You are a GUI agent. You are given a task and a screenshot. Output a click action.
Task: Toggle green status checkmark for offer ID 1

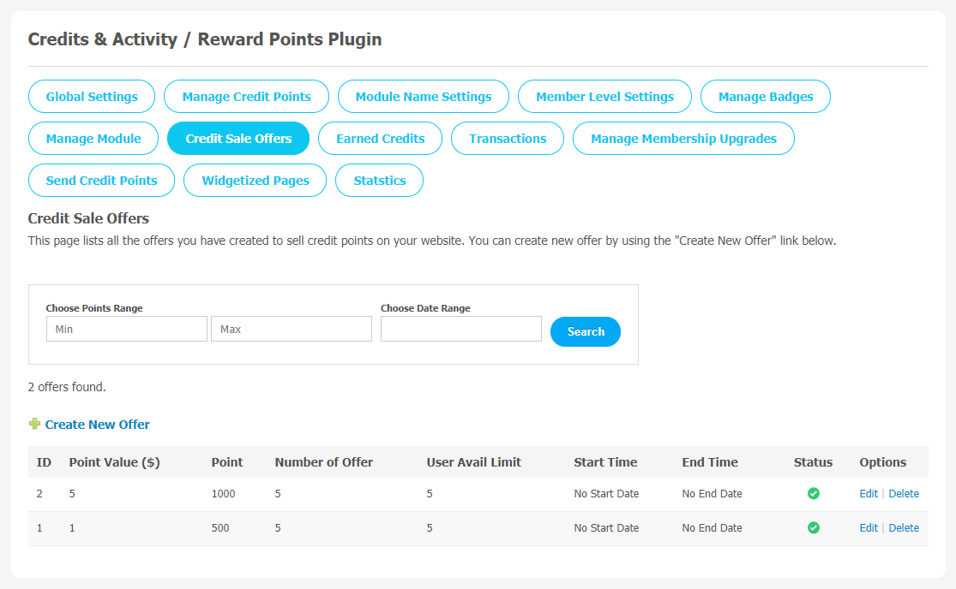pos(814,527)
